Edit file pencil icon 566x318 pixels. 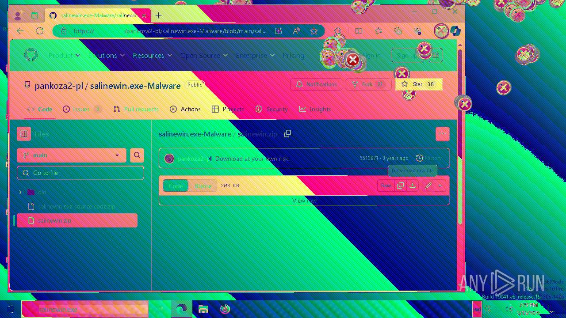point(428,186)
